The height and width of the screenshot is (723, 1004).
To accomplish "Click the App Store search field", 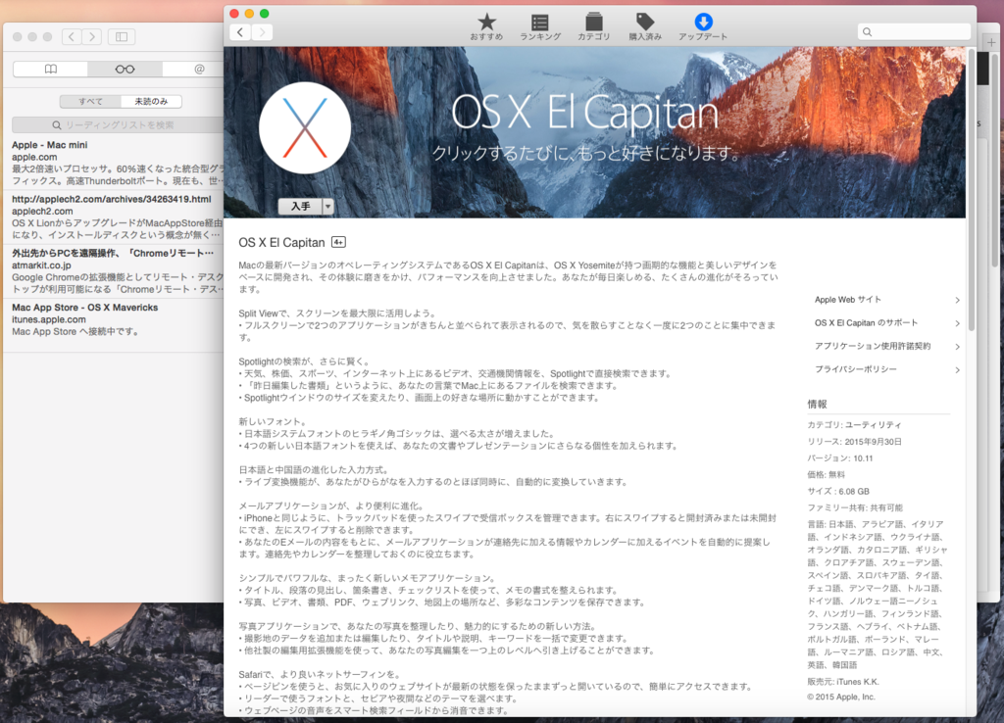I will point(914,32).
